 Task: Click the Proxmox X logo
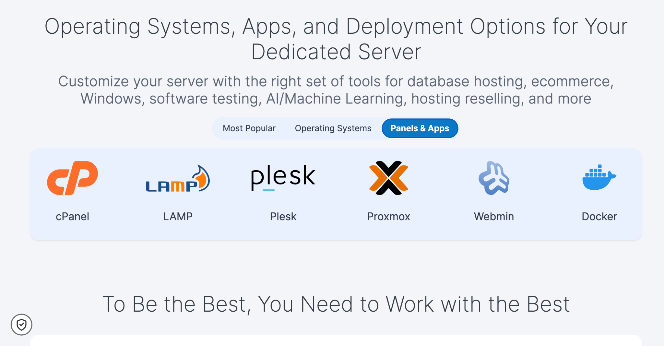(388, 178)
